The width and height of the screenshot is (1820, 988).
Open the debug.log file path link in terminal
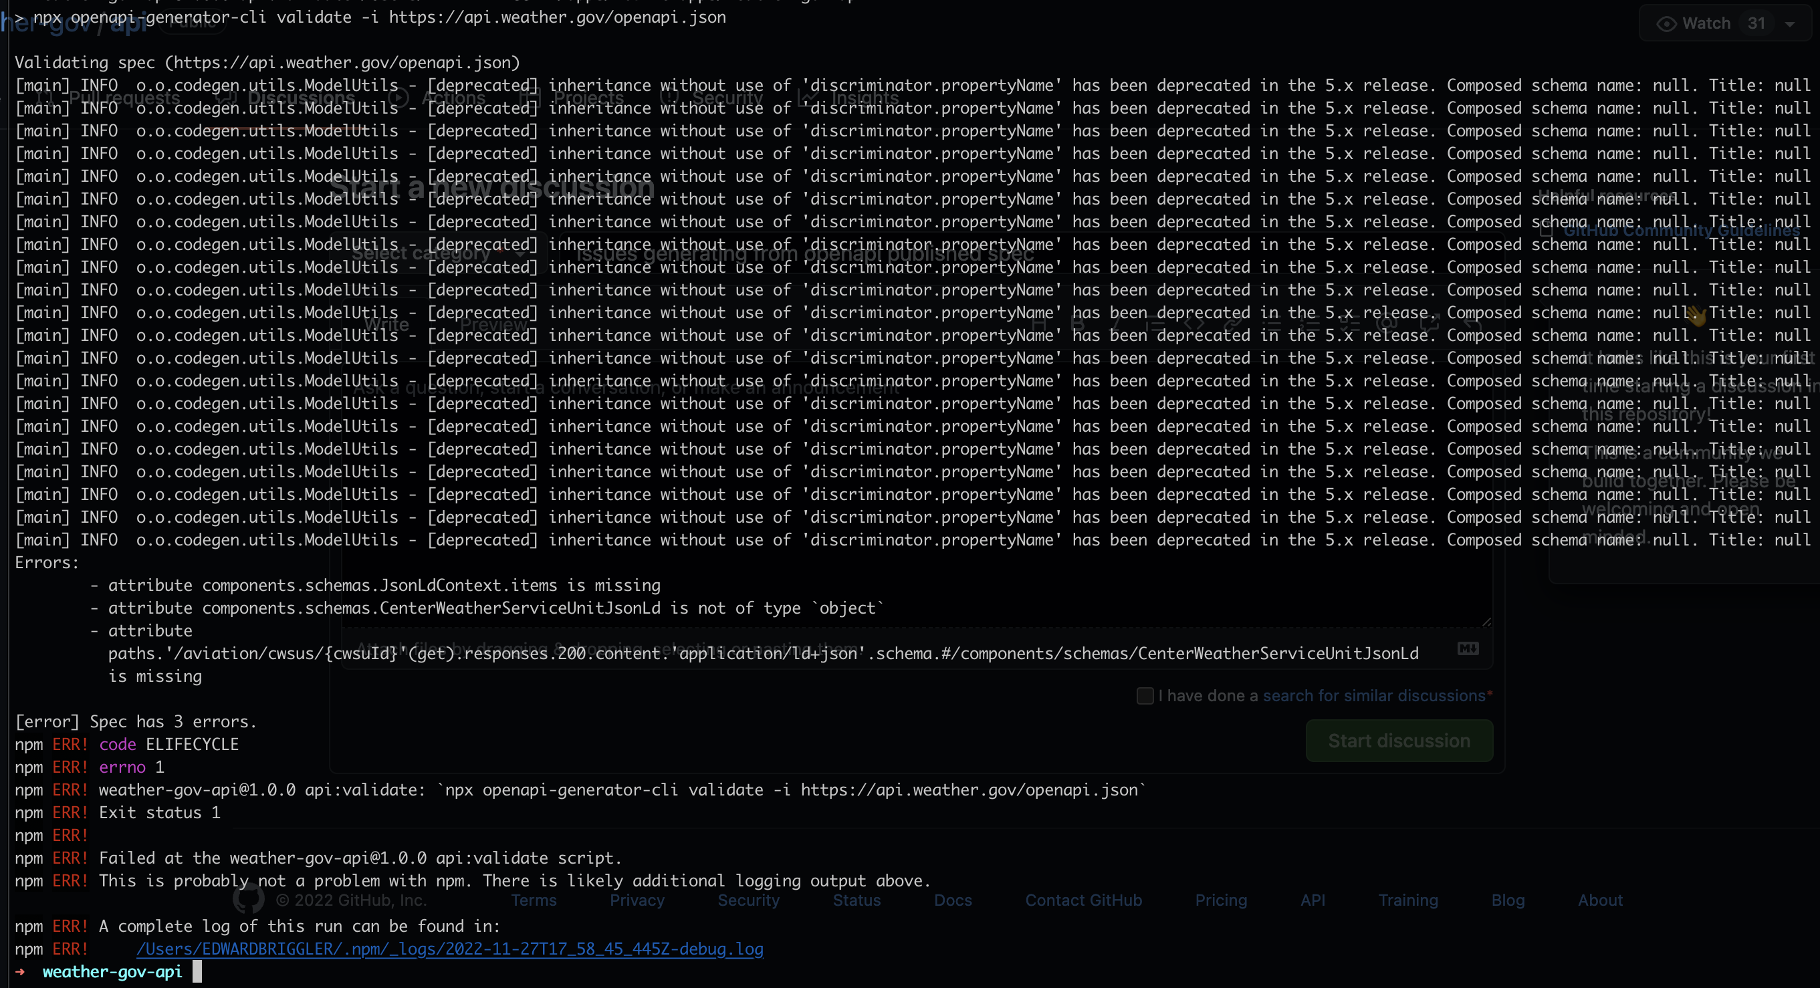[449, 949]
